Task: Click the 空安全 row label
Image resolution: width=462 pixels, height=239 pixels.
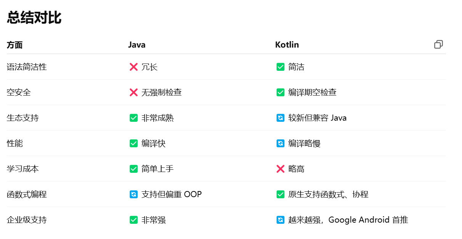Action: [x=19, y=92]
